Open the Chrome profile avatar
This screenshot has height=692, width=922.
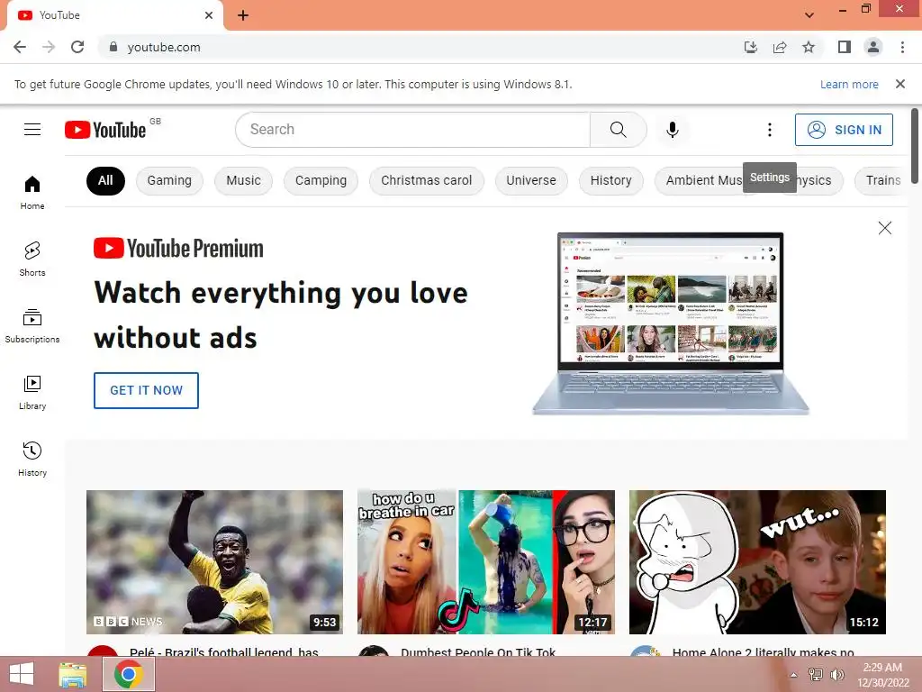coord(873,47)
